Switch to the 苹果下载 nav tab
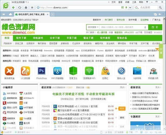Screen dimensions: 166x135 [72, 38]
